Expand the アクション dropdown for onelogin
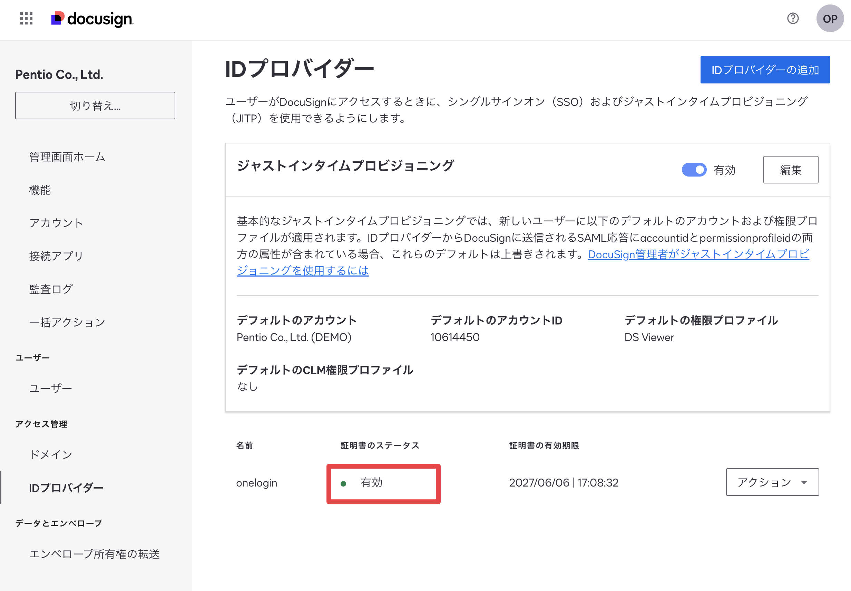 click(x=772, y=482)
